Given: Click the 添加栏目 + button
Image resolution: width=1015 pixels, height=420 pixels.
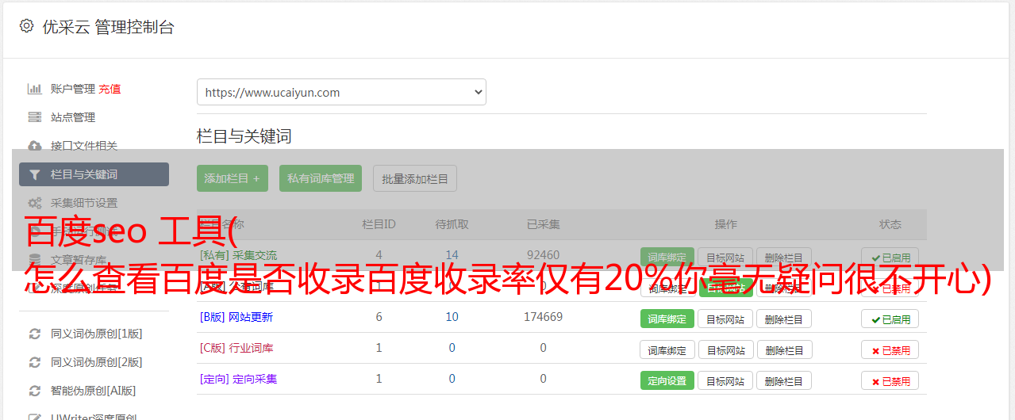Looking at the screenshot, I should [233, 178].
